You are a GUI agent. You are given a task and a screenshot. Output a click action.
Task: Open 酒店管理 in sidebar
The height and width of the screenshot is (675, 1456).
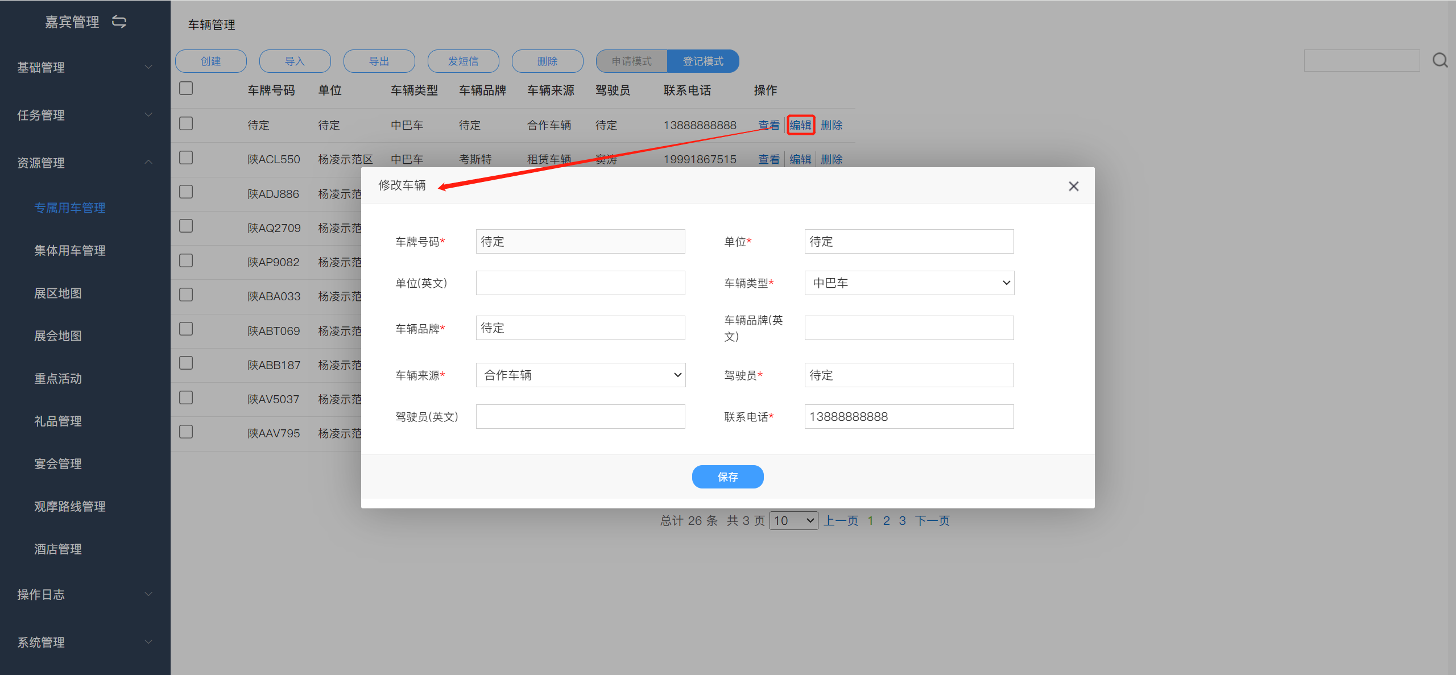(58, 549)
